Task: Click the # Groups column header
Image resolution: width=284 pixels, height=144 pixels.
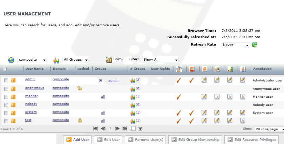Action: (138, 69)
